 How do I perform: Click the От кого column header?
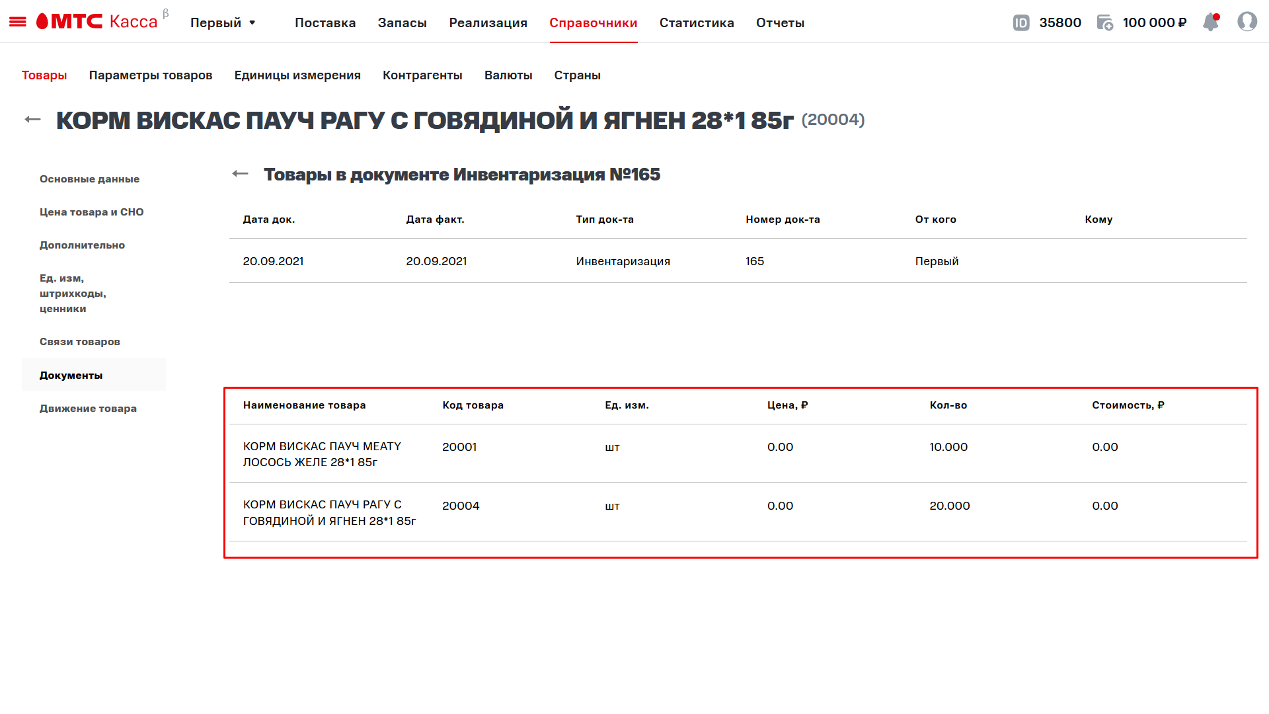(x=936, y=219)
